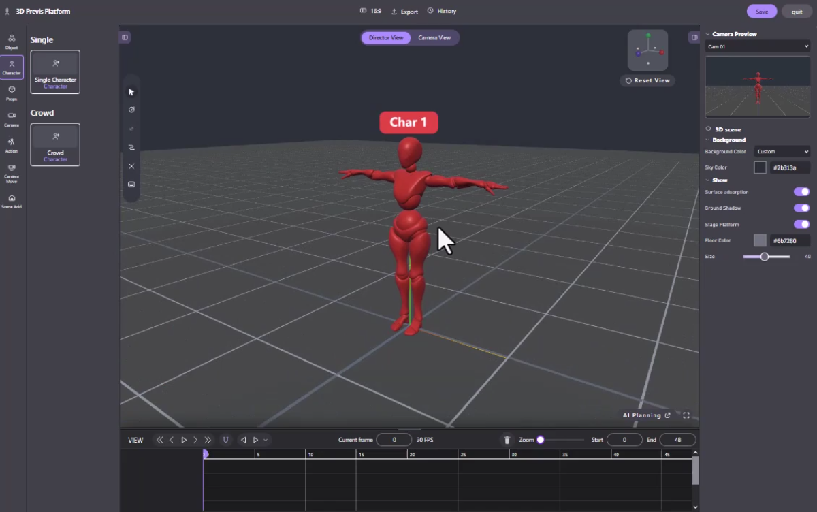This screenshot has width=817, height=512.
Task: Open the Action sidebar panel
Action: pos(12,145)
